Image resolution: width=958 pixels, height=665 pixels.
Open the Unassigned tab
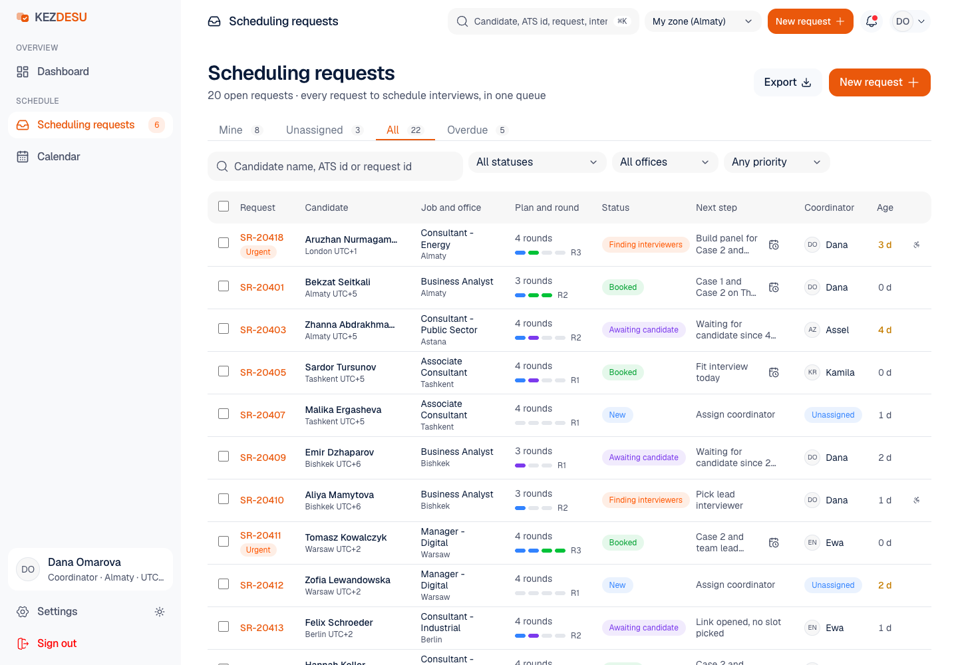click(325, 130)
